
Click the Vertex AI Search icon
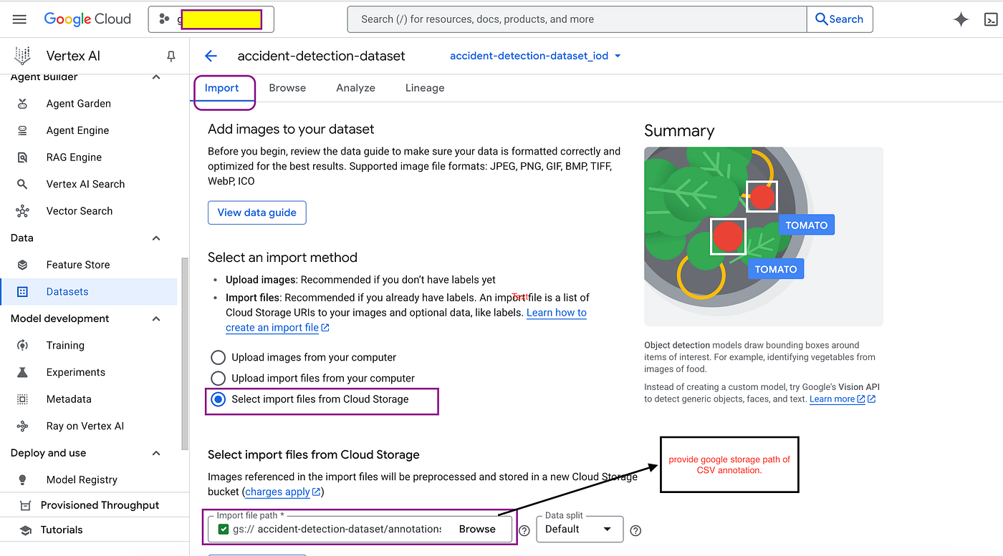pyautogui.click(x=22, y=184)
